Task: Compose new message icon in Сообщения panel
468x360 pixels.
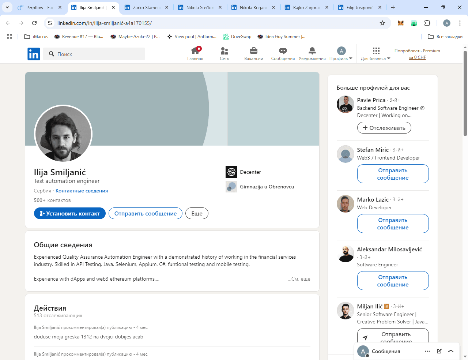Action: [x=439, y=351]
